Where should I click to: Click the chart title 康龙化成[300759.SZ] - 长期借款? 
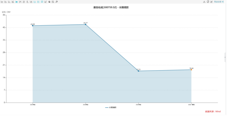point(111,7)
